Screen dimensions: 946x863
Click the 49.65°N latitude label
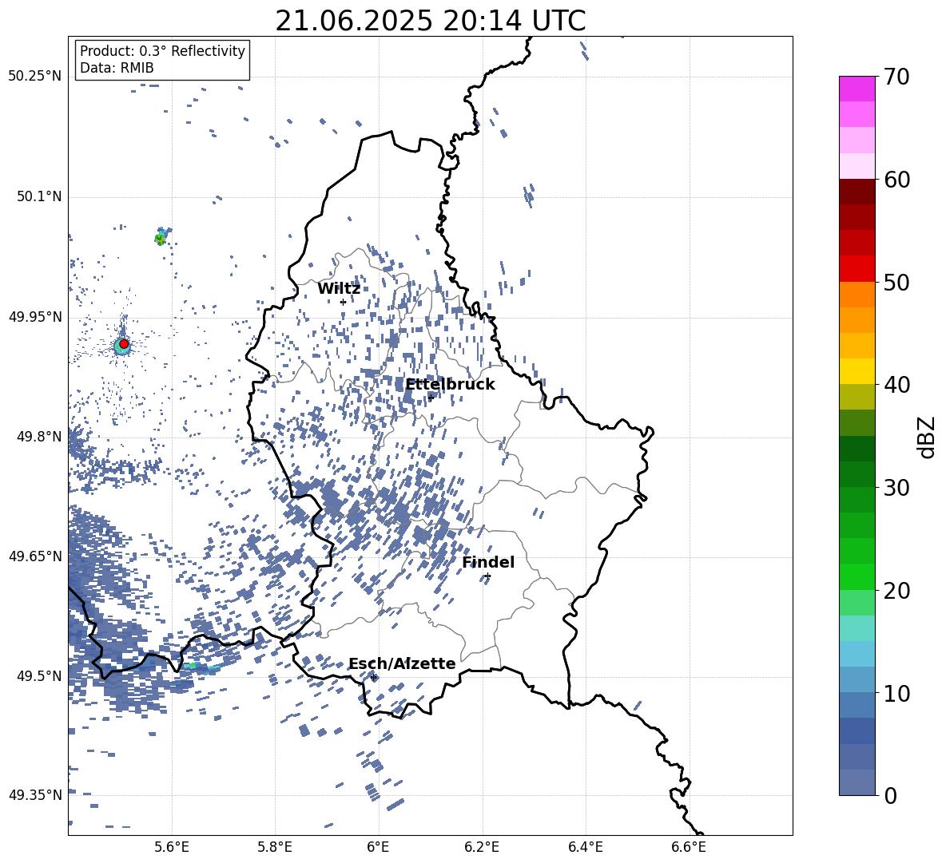(35, 556)
